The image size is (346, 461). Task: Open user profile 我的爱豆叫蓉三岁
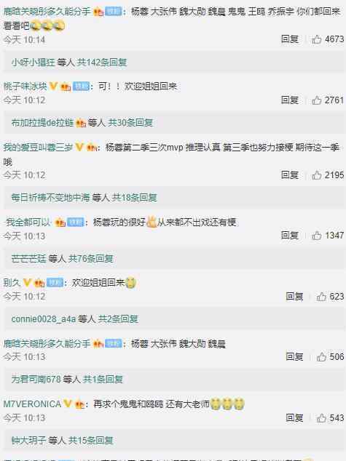[38, 147]
